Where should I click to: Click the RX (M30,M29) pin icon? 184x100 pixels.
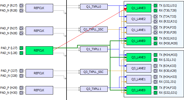(155, 43)
